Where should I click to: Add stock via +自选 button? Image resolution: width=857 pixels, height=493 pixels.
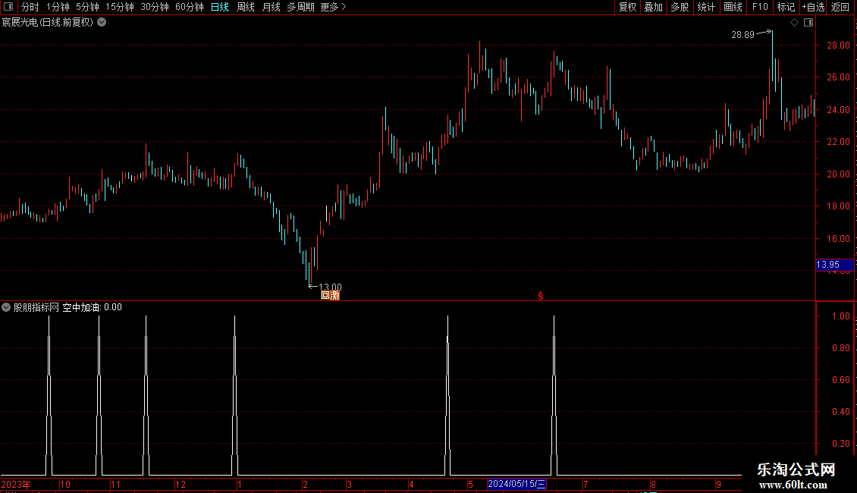pos(813,7)
